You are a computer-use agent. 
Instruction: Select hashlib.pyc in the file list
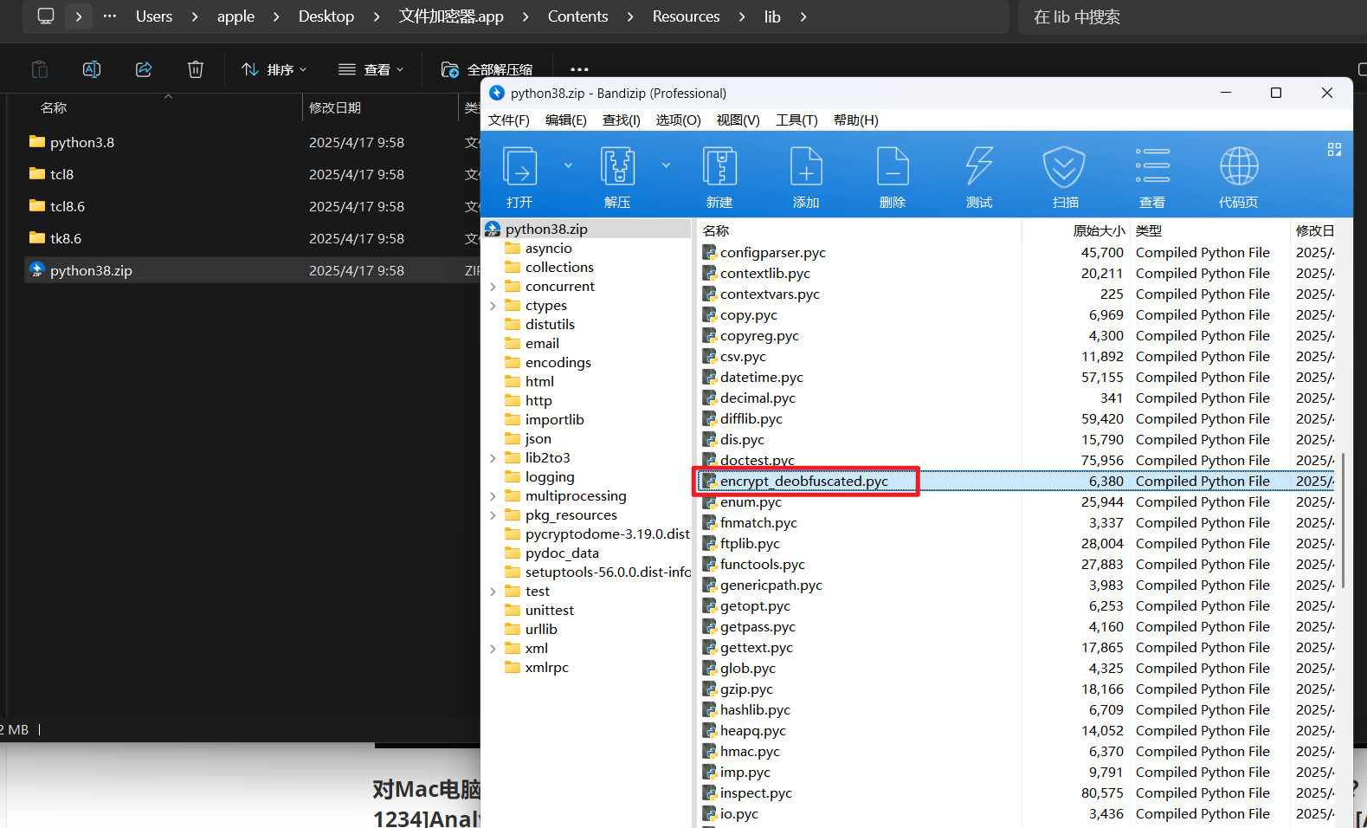click(755, 710)
